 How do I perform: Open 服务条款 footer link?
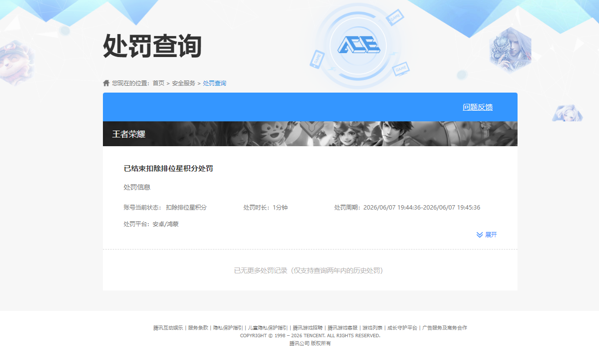pyautogui.click(x=198, y=328)
